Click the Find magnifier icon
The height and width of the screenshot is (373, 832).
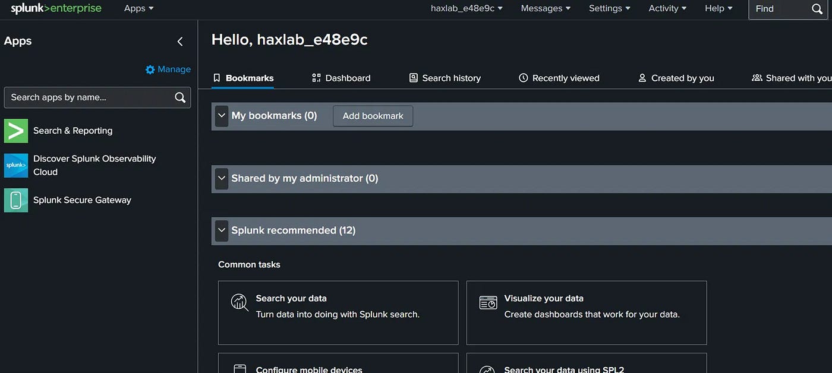(x=817, y=9)
